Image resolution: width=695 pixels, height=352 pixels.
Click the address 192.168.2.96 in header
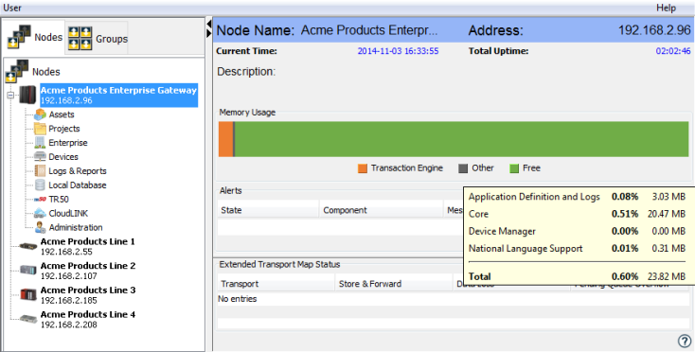[654, 30]
